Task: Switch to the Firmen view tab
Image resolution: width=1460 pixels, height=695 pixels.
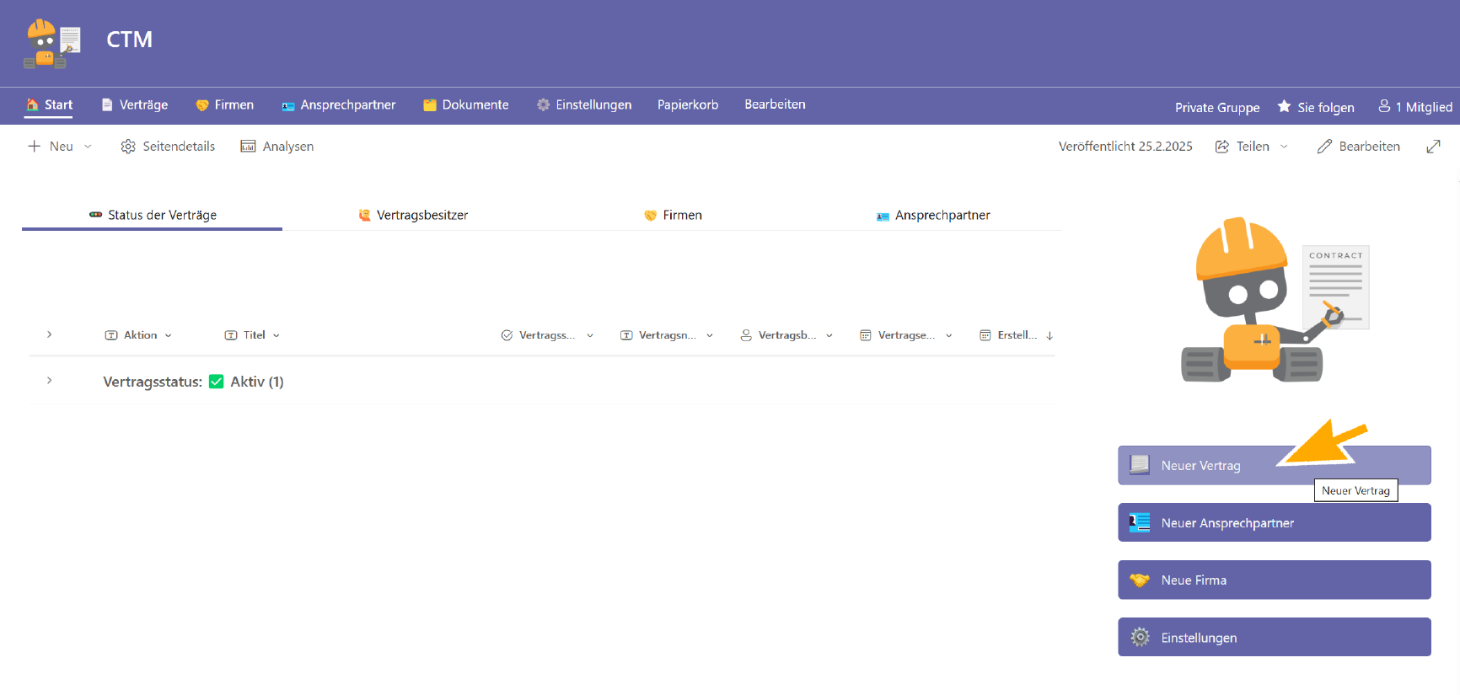Action: coord(673,216)
